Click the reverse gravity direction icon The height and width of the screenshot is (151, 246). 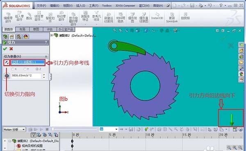[7, 63]
